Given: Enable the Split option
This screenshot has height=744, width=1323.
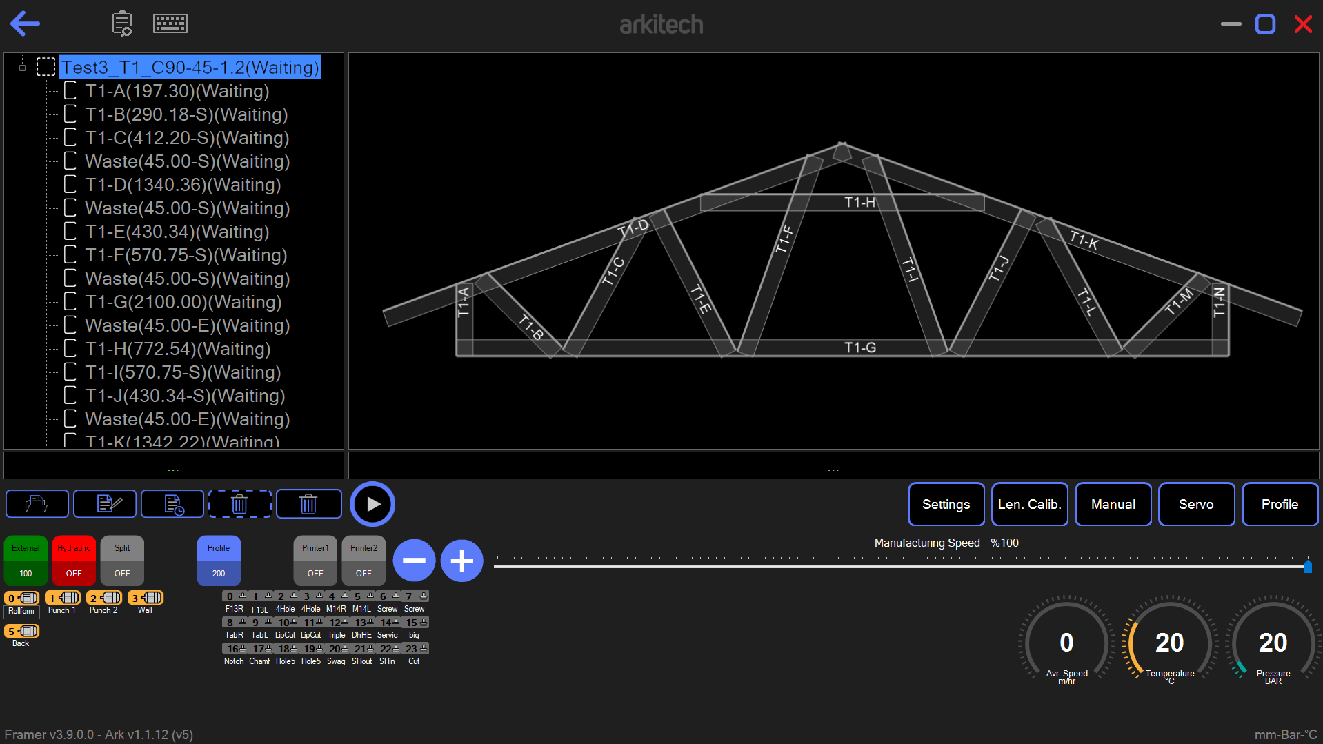Looking at the screenshot, I should 121,561.
